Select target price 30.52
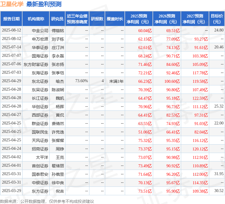Viewport: 225px width, 204px height. tap(219, 191)
